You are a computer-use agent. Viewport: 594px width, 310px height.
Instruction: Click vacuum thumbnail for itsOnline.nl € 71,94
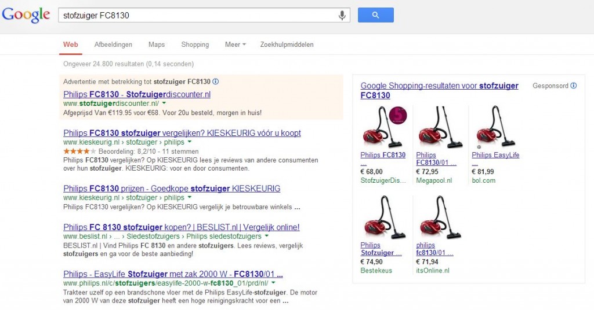pos(440,217)
